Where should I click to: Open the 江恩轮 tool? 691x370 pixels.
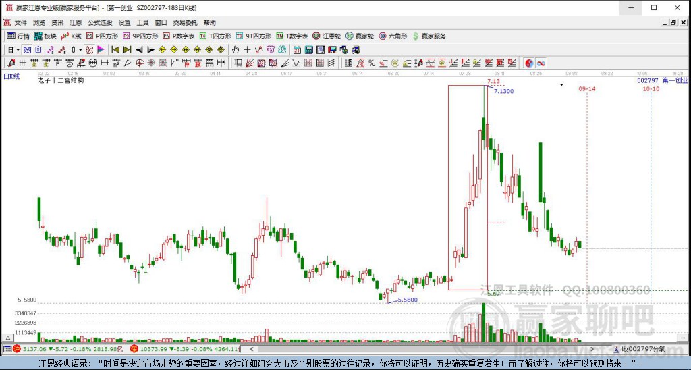pyautogui.click(x=327, y=36)
